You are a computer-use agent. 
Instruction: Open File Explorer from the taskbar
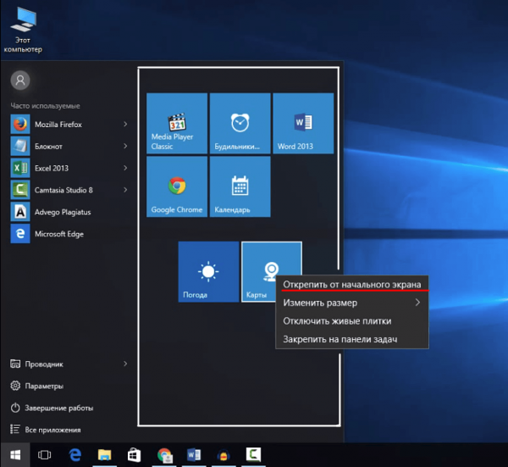[104, 454]
